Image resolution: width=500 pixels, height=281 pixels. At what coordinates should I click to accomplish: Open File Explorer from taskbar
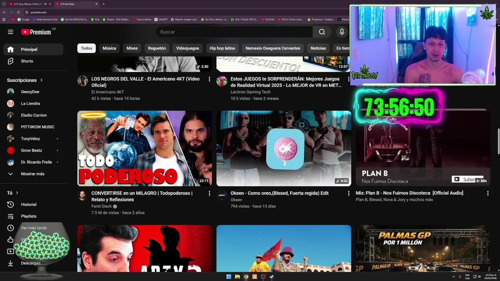coord(237,277)
